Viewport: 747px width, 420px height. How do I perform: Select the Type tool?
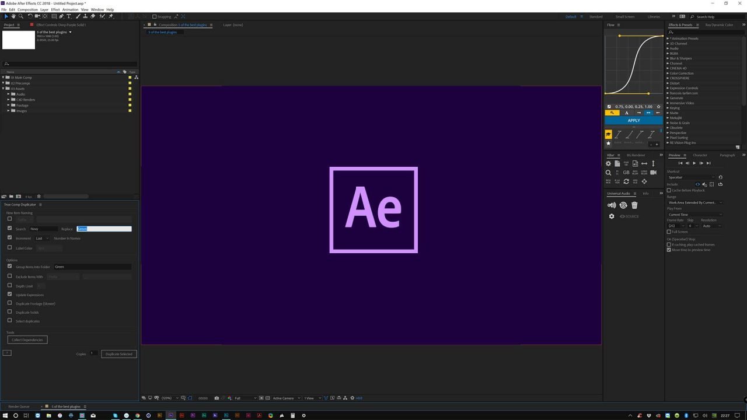click(68, 16)
